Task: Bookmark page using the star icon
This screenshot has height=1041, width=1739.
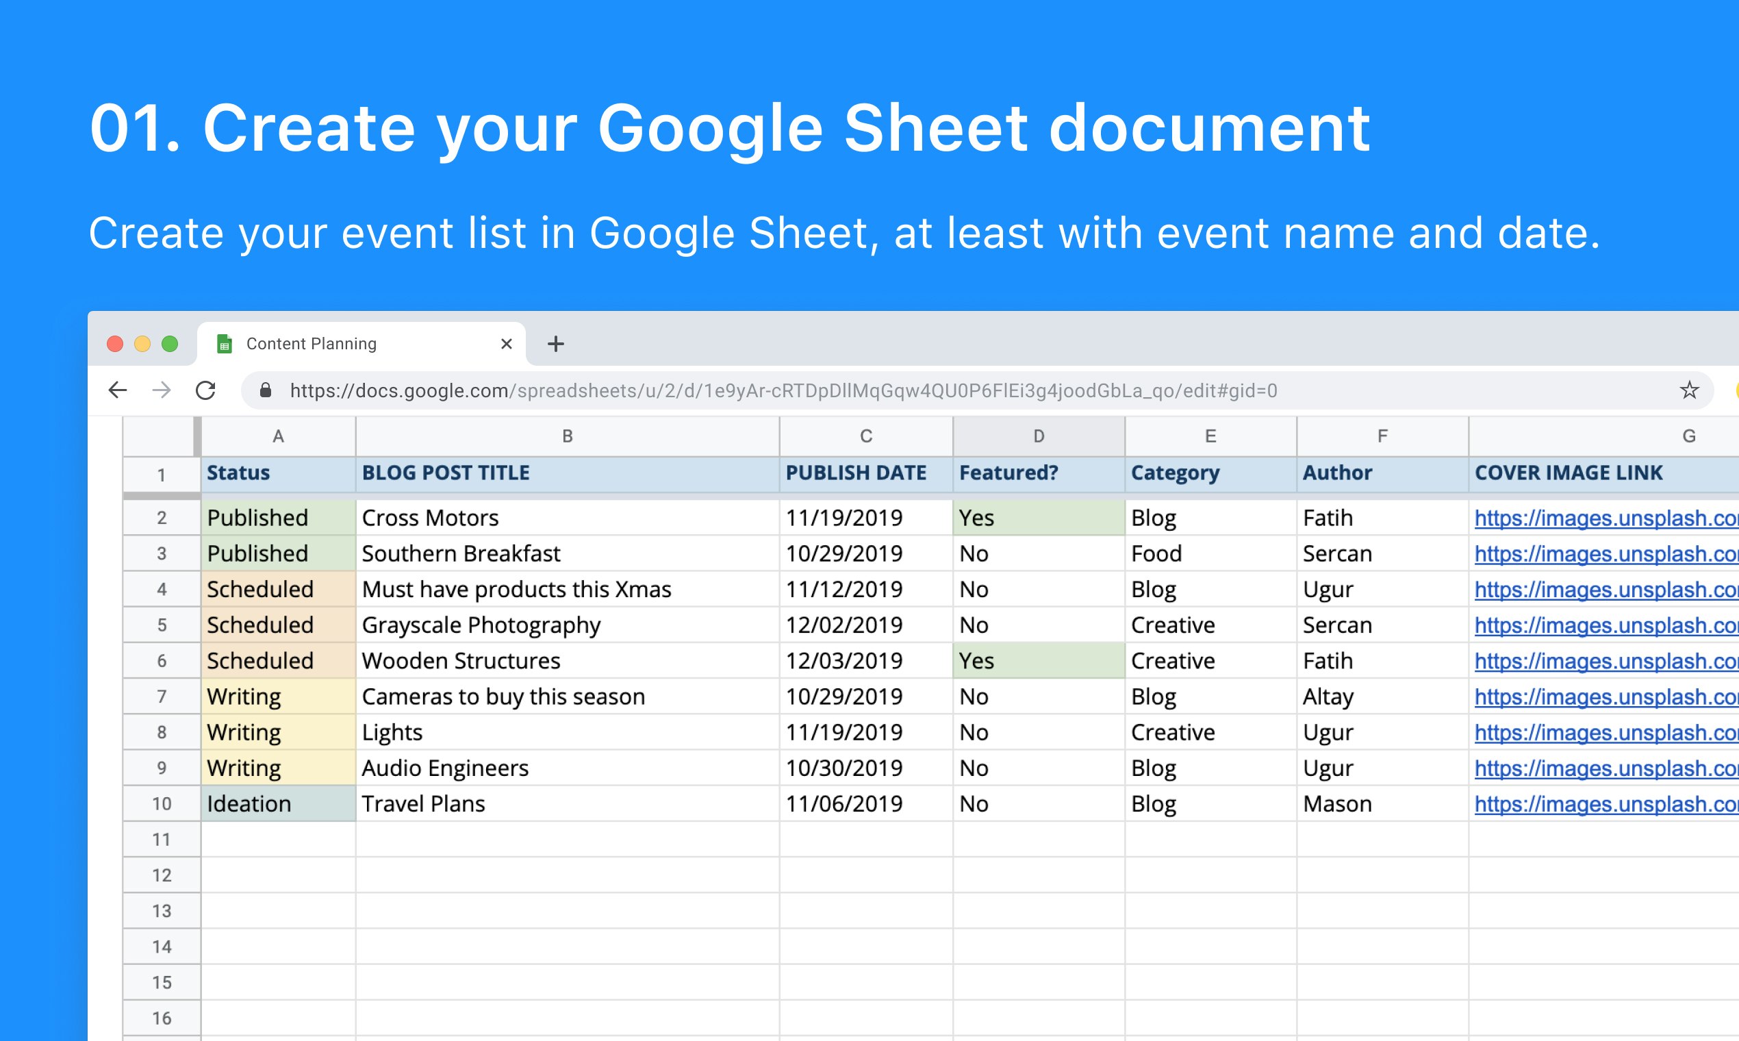Action: 1688,390
